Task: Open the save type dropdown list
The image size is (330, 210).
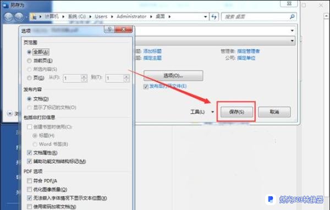Action: 292,41
